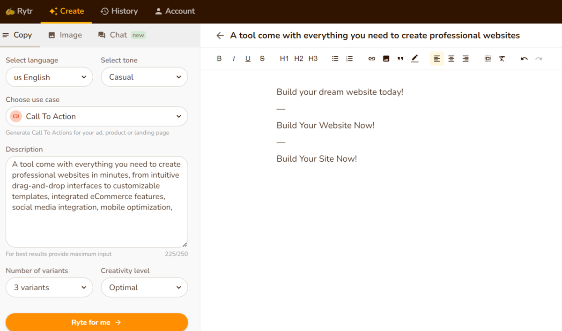Open the text highlight color tool
The height and width of the screenshot is (331, 562).
click(x=414, y=59)
